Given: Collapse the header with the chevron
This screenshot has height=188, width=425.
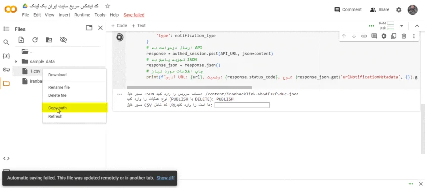Looking at the screenshot, I should pyautogui.click(x=417, y=26).
